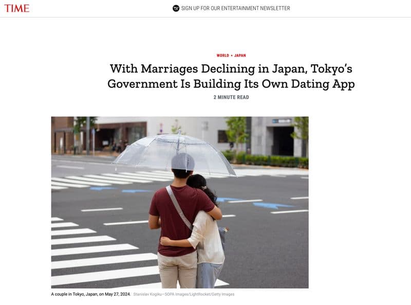Click the newsletter envelope icon
Viewport: 411px width, 305px height.
click(176, 8)
